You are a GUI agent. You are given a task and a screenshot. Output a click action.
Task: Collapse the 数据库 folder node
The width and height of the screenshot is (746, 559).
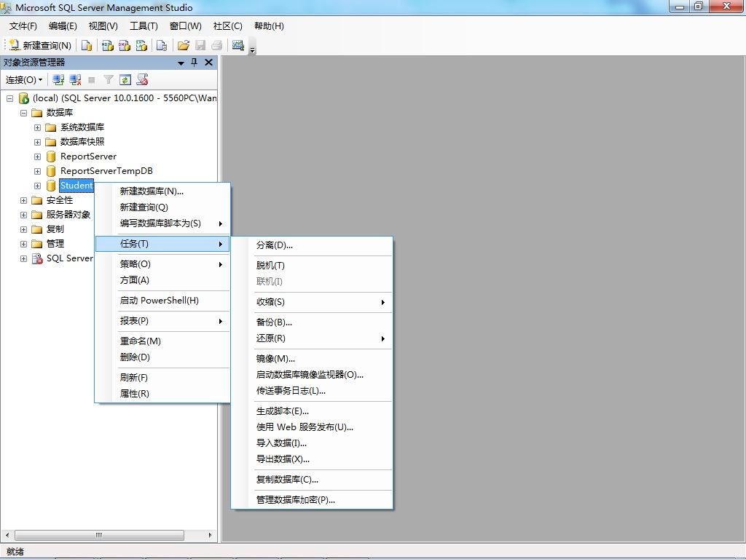point(23,113)
